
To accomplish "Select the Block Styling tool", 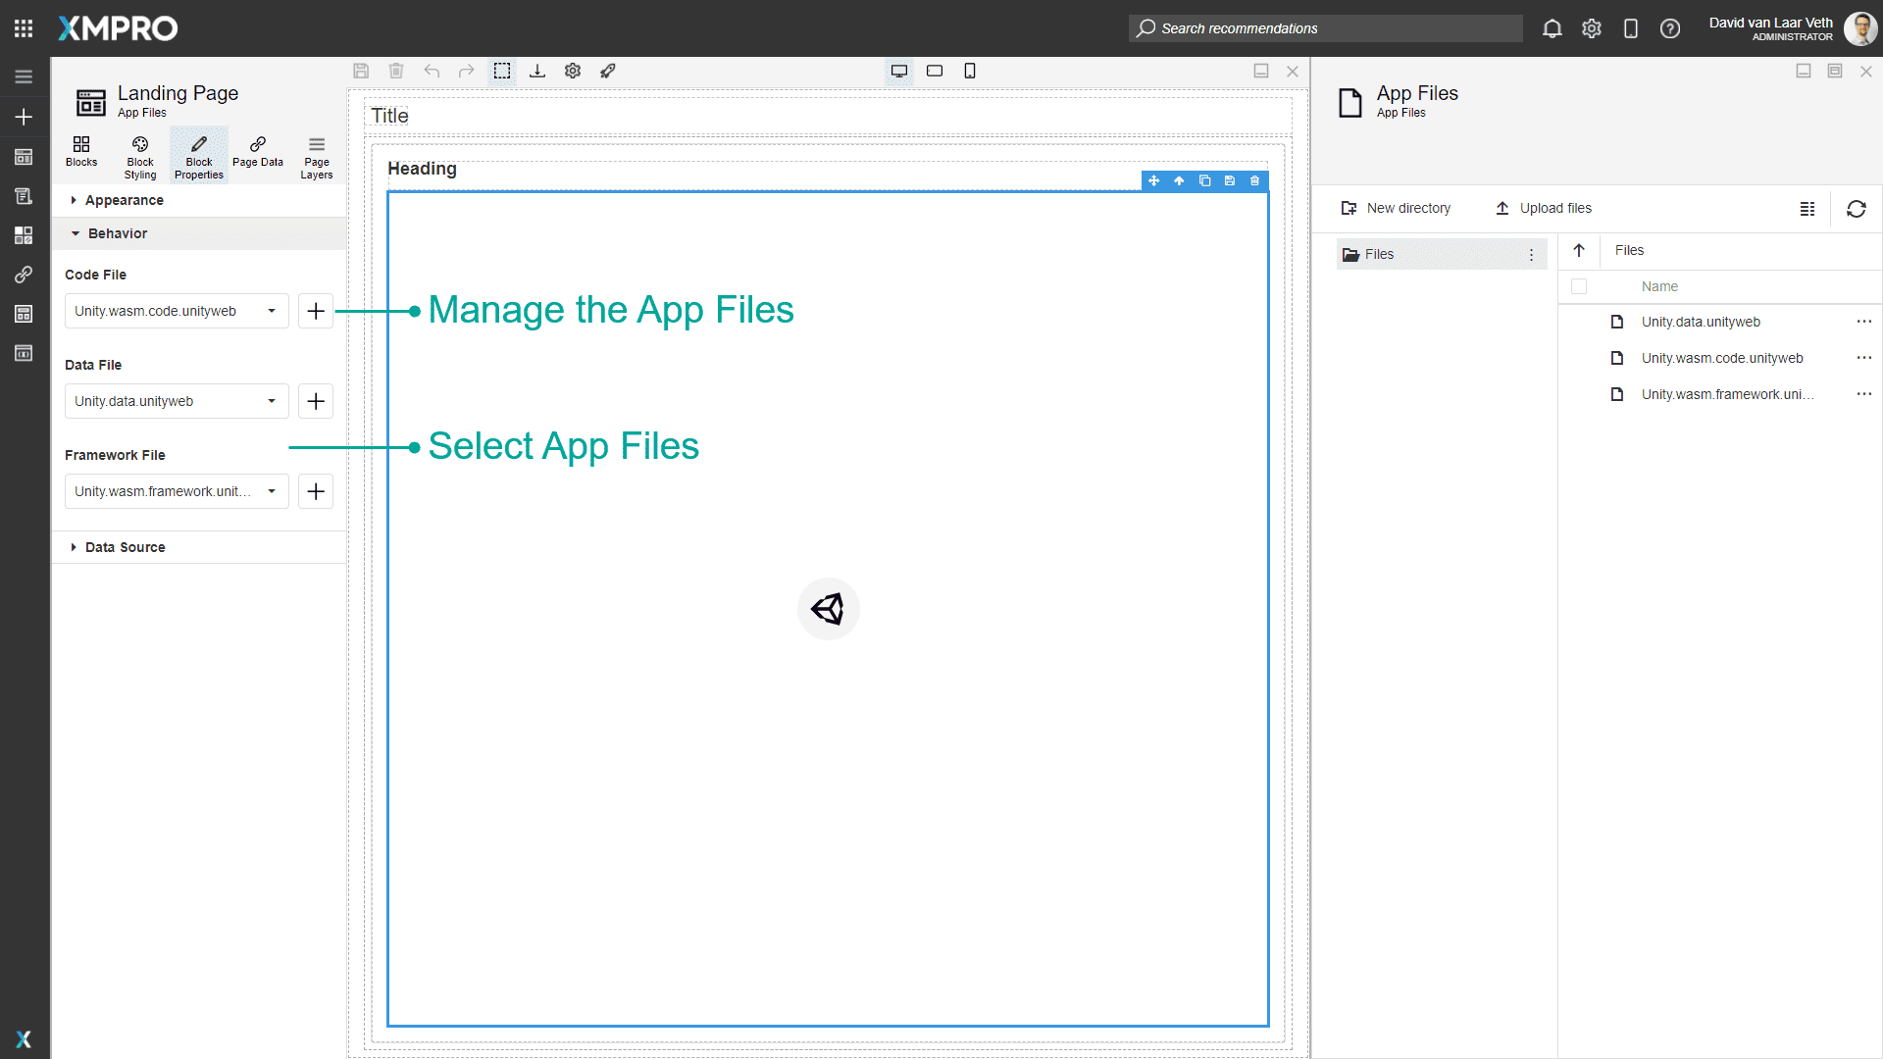I will (139, 154).
